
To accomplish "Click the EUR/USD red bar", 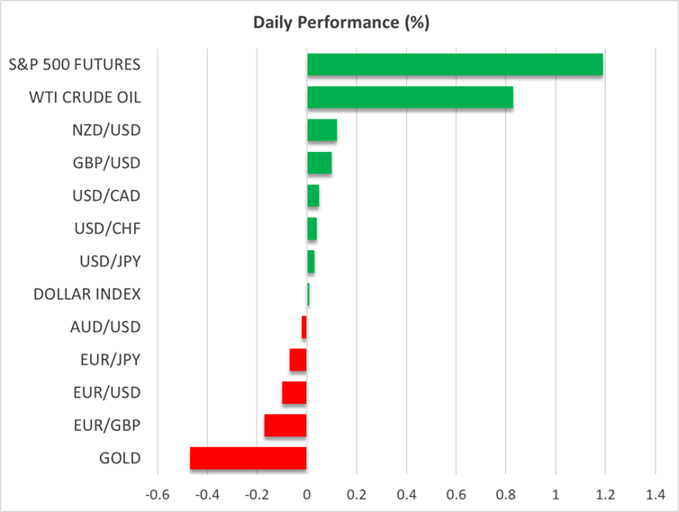I will pos(294,392).
